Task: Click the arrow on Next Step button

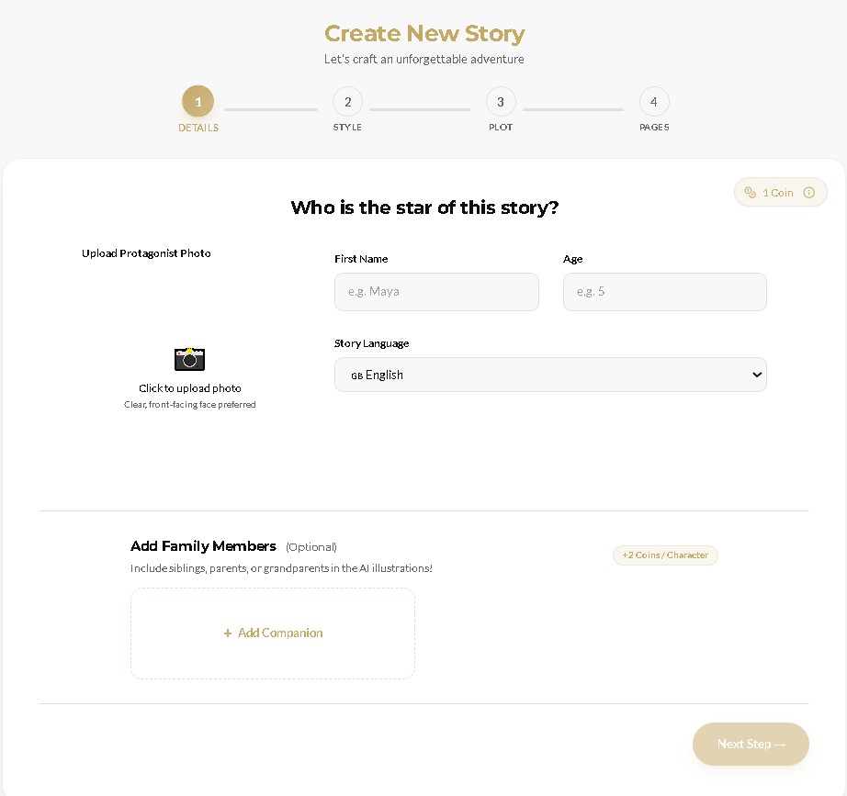Action: click(780, 745)
